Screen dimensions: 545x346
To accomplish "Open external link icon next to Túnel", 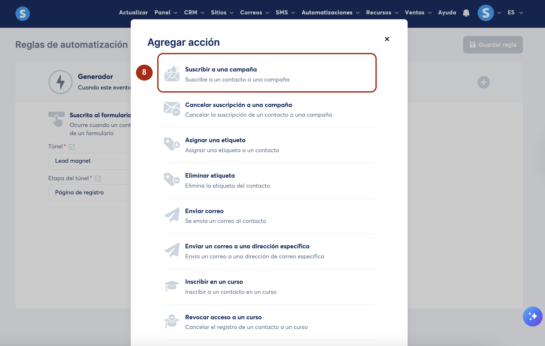I will pos(72,147).
